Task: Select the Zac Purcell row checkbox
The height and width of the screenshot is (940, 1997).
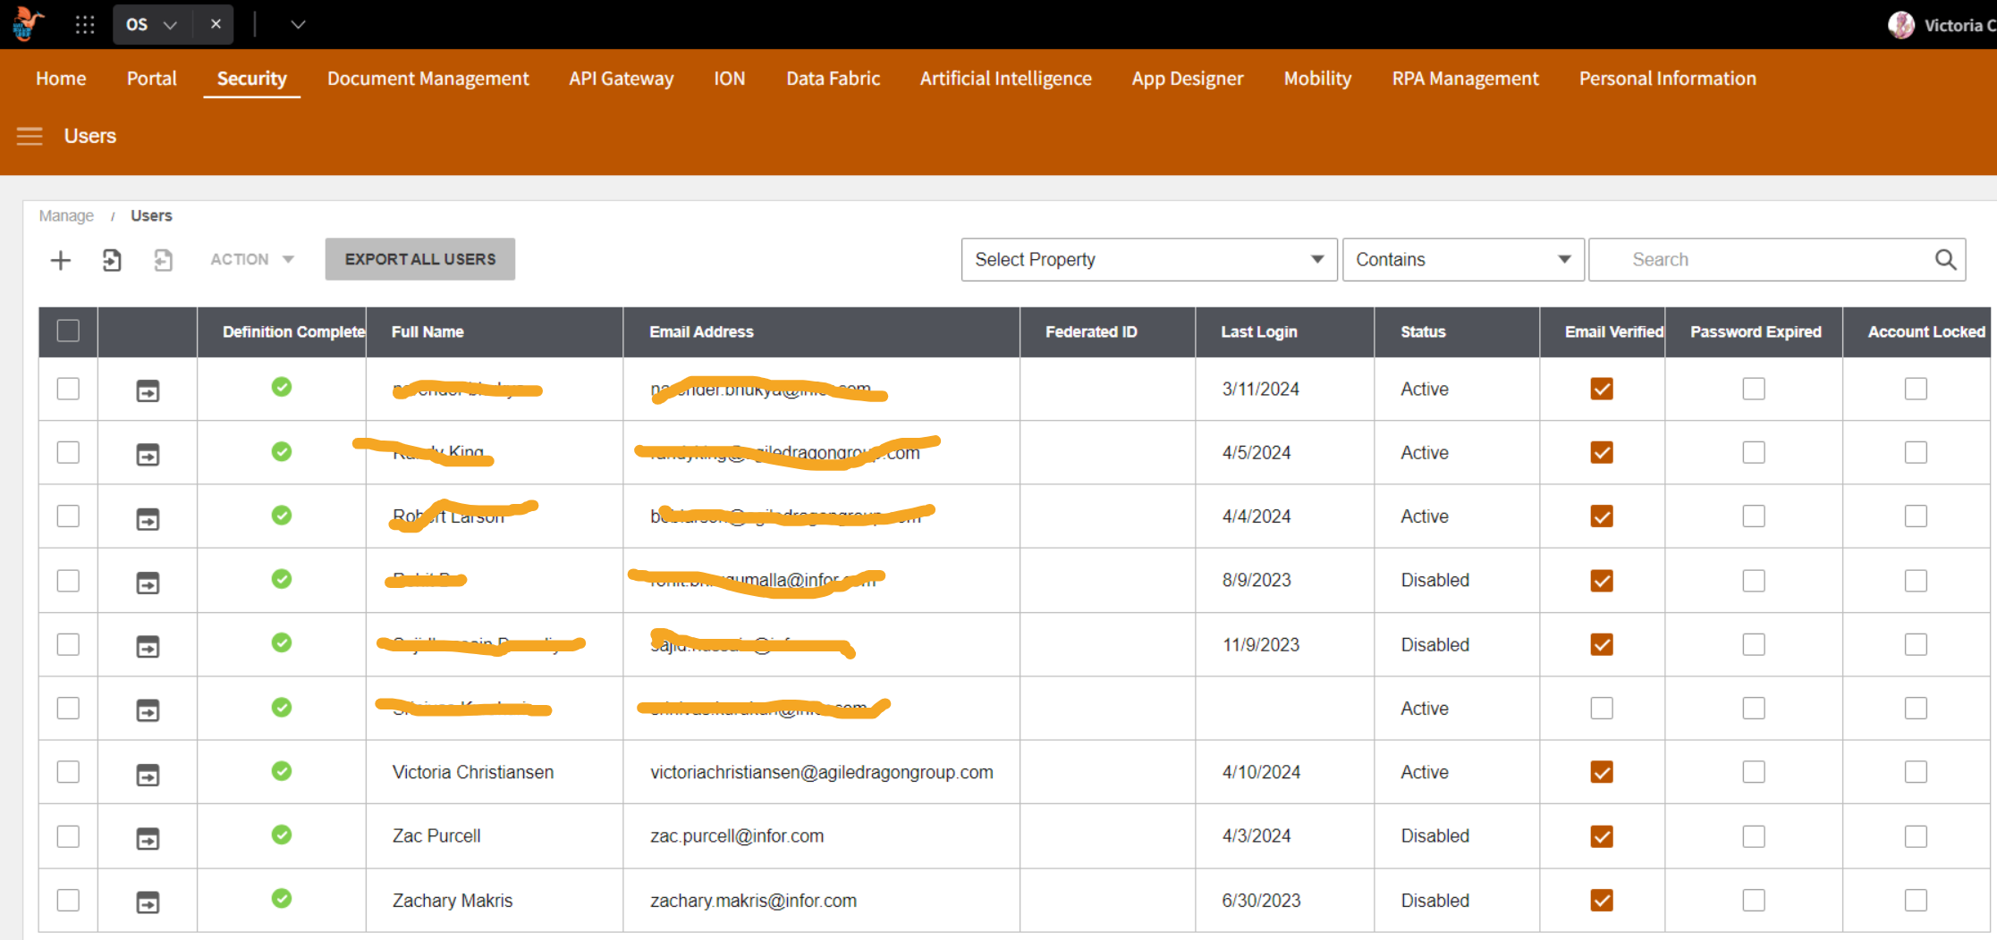Action: pyautogui.click(x=68, y=835)
